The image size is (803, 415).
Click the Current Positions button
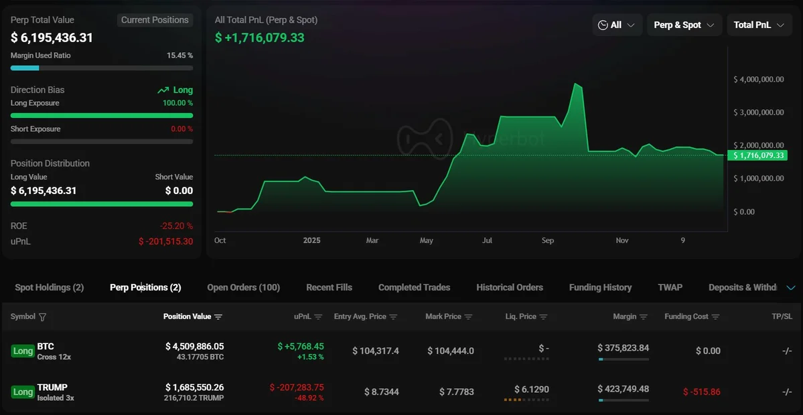(155, 20)
